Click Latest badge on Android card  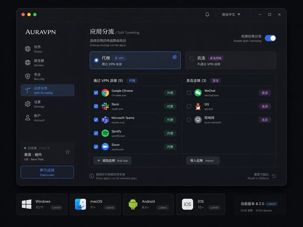[x=162, y=207]
